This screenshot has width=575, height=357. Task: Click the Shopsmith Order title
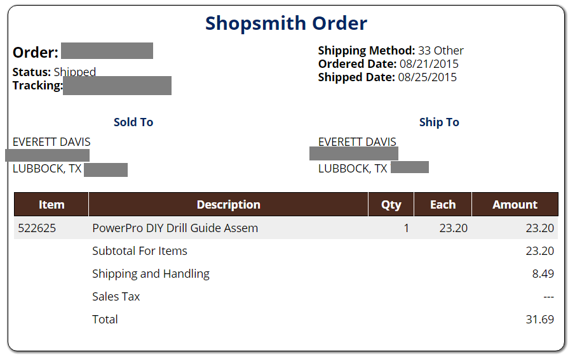286,23
